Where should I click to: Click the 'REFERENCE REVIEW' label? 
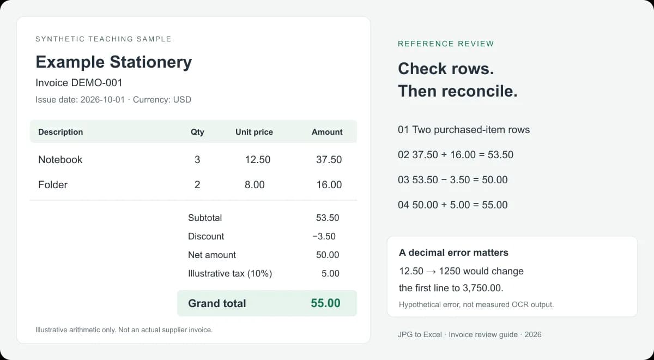point(446,44)
